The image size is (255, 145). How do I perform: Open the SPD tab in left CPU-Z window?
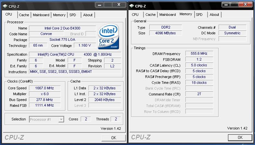click(x=73, y=15)
